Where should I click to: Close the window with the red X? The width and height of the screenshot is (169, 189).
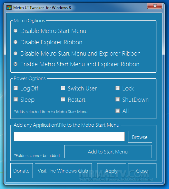155,6
